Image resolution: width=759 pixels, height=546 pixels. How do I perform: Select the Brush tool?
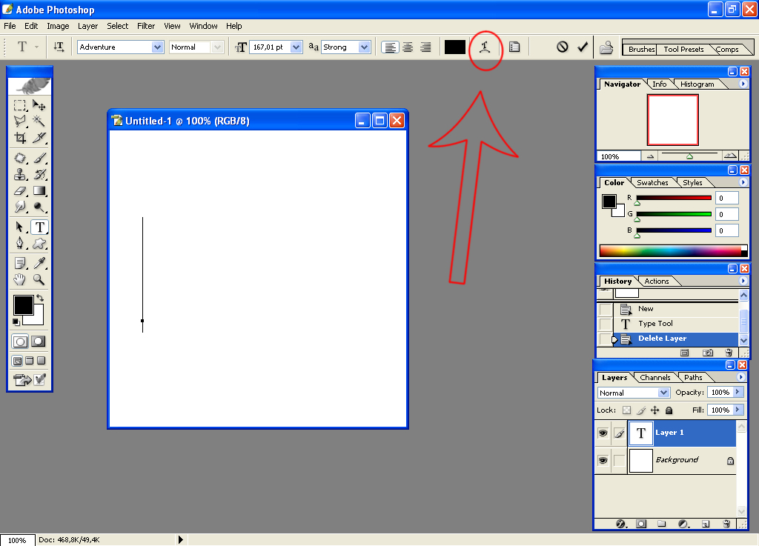pyautogui.click(x=39, y=158)
